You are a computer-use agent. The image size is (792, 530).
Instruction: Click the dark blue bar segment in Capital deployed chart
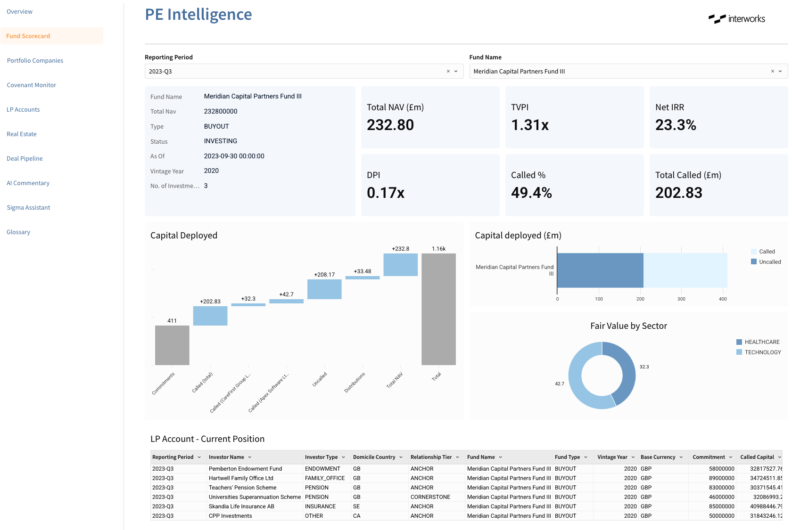600,270
